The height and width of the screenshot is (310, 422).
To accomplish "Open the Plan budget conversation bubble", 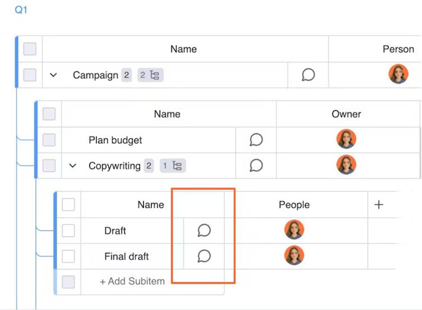I will pyautogui.click(x=256, y=140).
